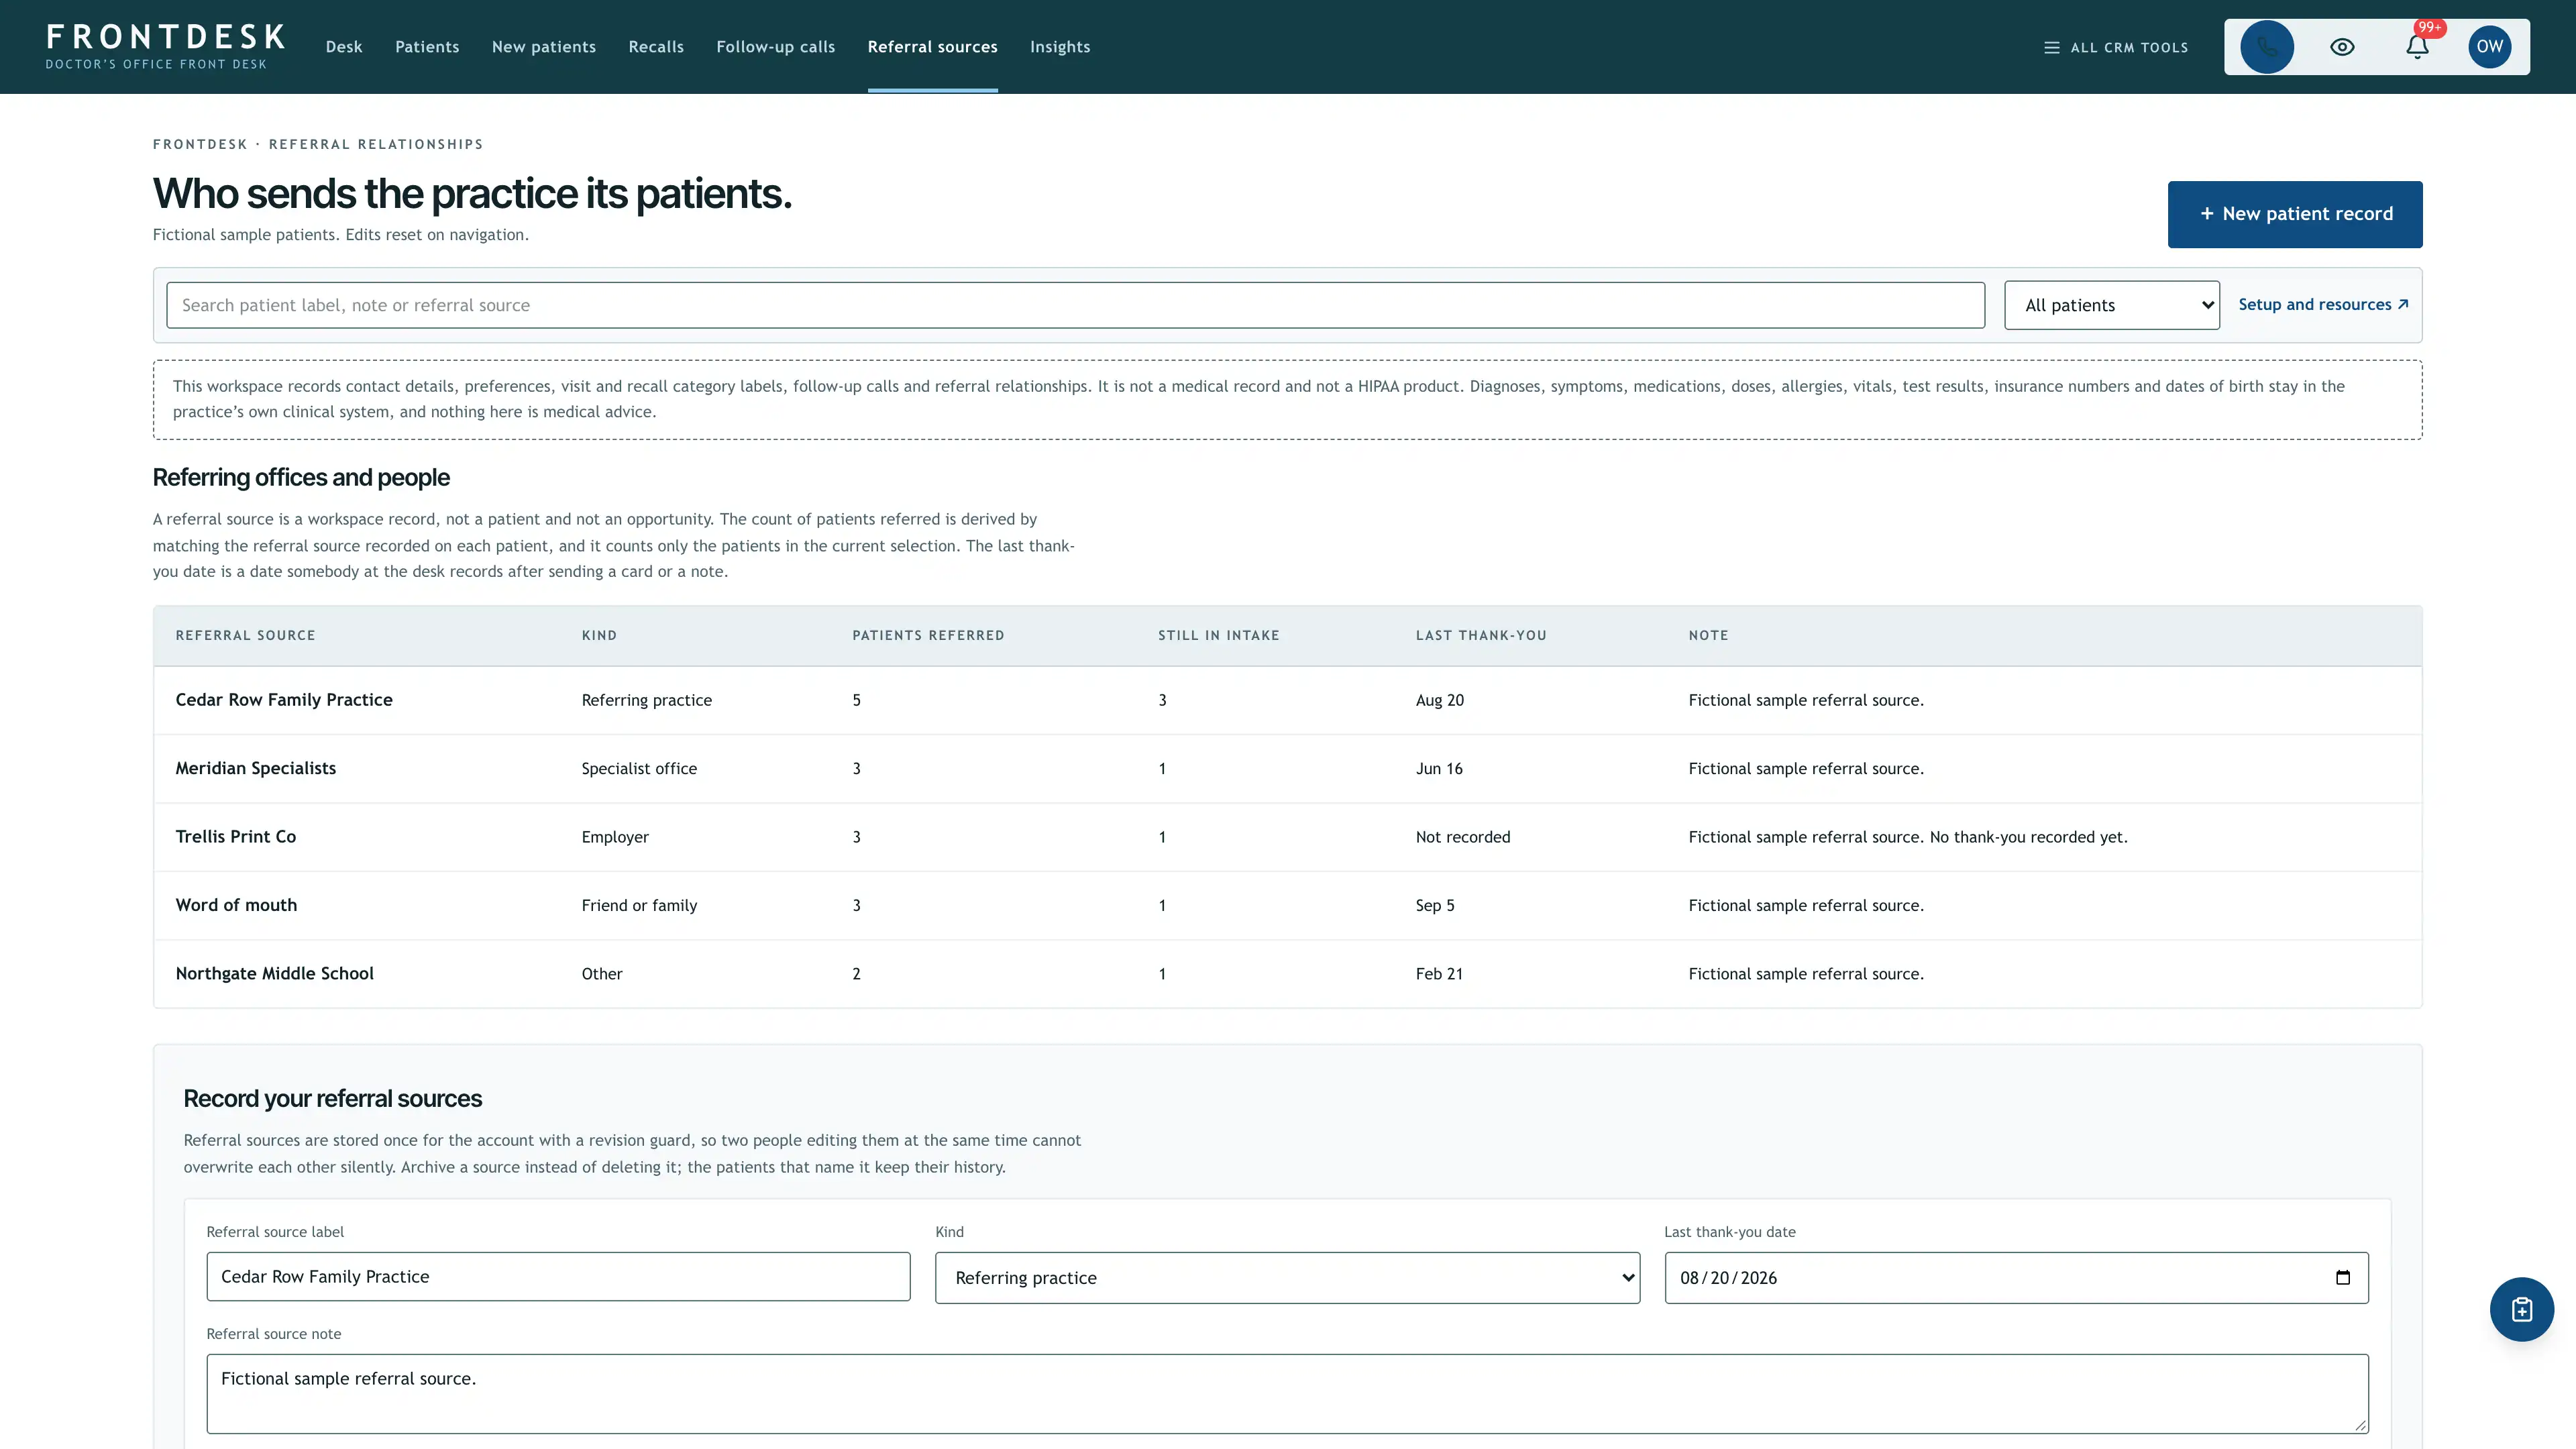
Task: Toggle the eye visibility icon
Action: (2342, 47)
